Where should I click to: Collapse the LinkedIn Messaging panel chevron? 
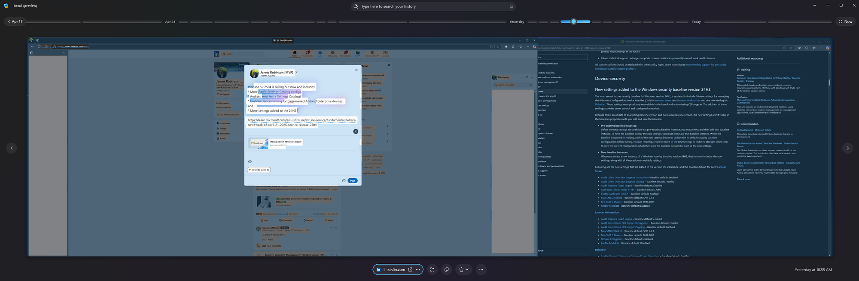pos(532,77)
